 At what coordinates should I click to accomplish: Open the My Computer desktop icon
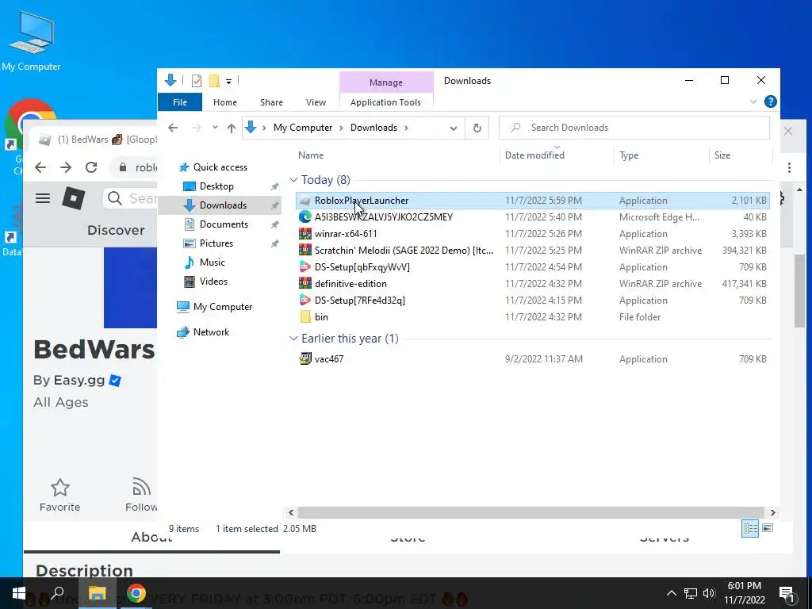tap(32, 41)
